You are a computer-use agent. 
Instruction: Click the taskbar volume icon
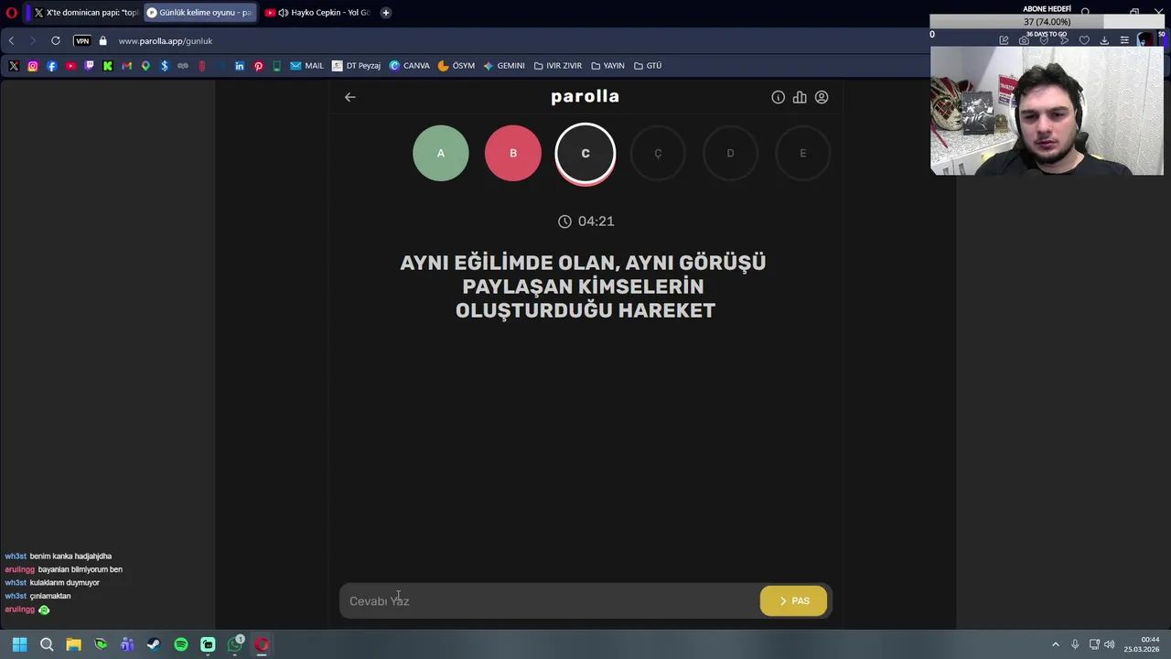tap(1110, 644)
